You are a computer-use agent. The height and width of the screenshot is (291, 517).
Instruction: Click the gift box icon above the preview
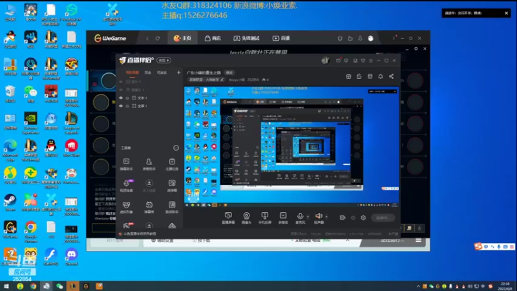coord(348,76)
